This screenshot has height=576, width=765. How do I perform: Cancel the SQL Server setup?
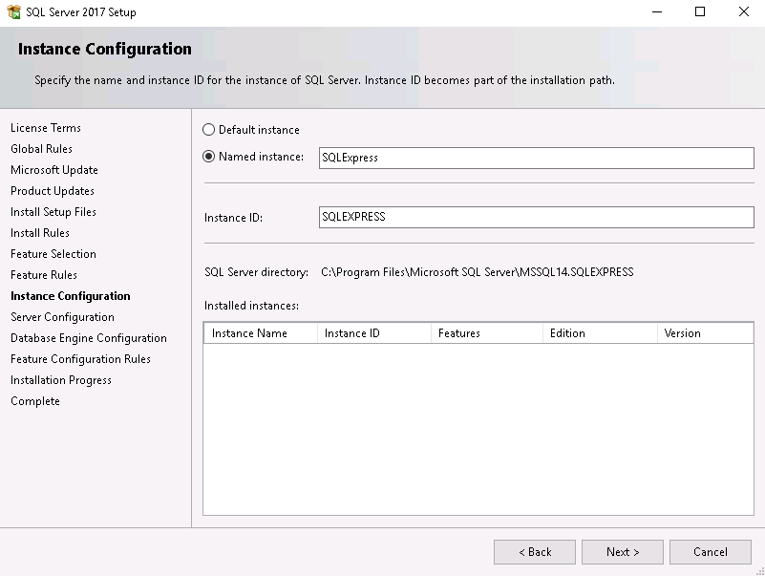click(x=710, y=552)
